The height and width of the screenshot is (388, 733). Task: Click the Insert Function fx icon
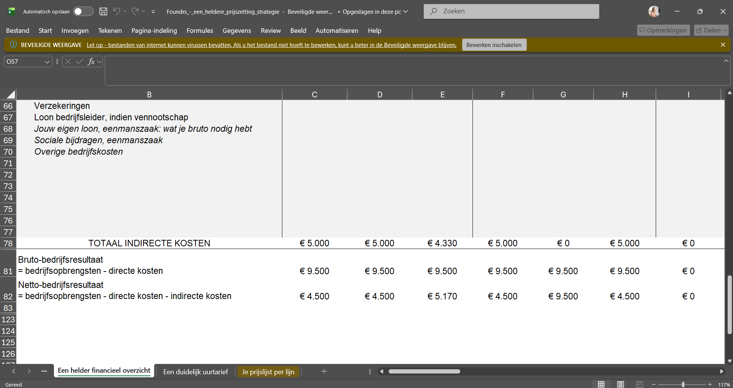pos(91,61)
